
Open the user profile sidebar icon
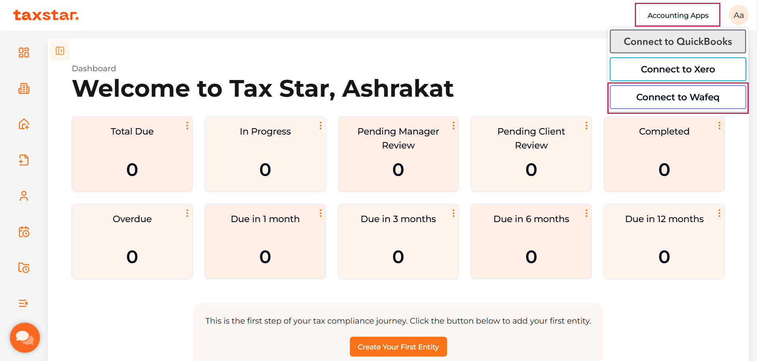click(x=24, y=196)
